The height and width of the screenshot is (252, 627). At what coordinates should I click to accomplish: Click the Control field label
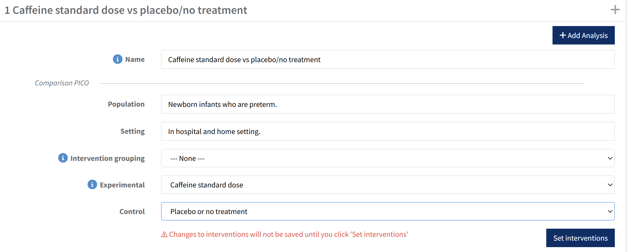[x=132, y=212]
